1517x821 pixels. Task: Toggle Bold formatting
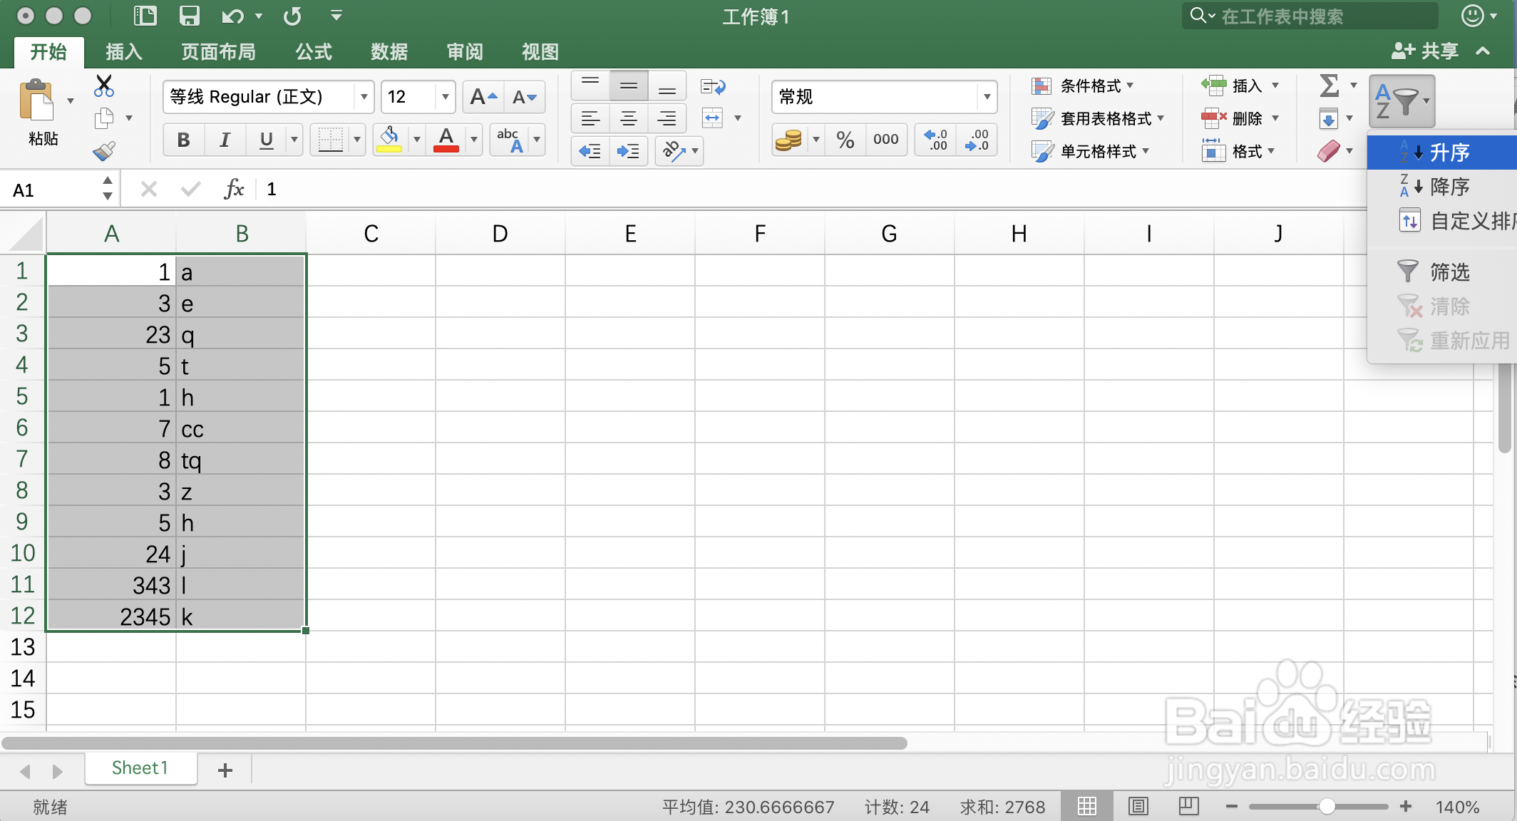(183, 140)
